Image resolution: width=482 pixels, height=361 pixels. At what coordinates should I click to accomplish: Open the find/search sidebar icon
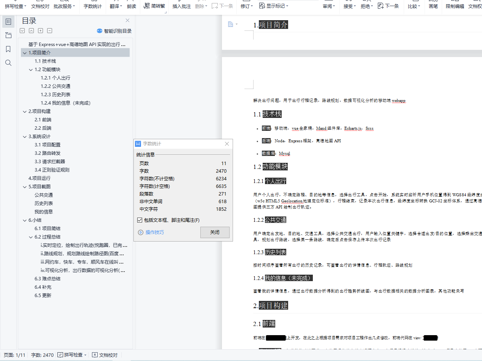[x=8, y=63]
